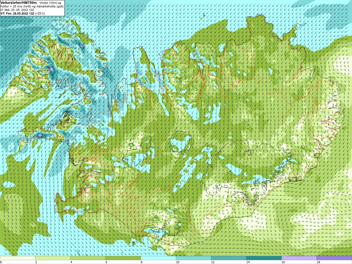Select the 'IT: Mið. 25. 05. 2022 12Z' line
This screenshot has width=352, height=264.
click(x=17, y=10)
